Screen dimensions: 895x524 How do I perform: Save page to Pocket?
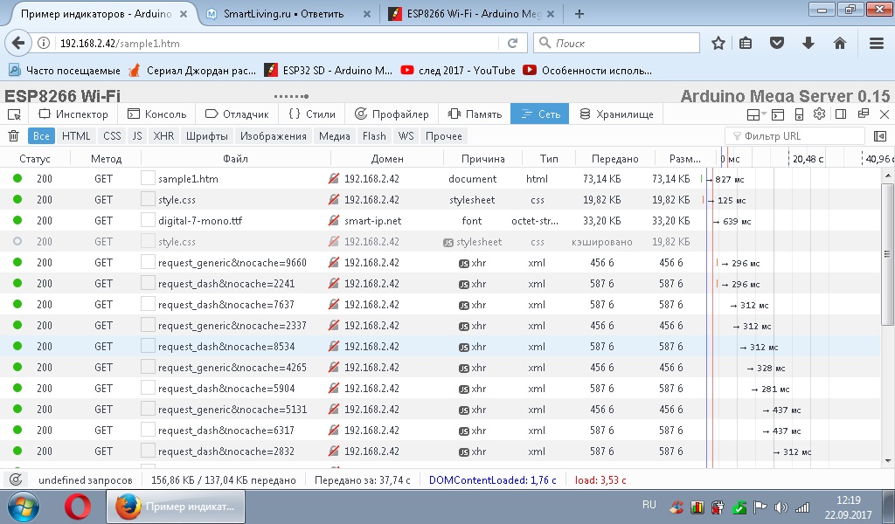pos(776,43)
